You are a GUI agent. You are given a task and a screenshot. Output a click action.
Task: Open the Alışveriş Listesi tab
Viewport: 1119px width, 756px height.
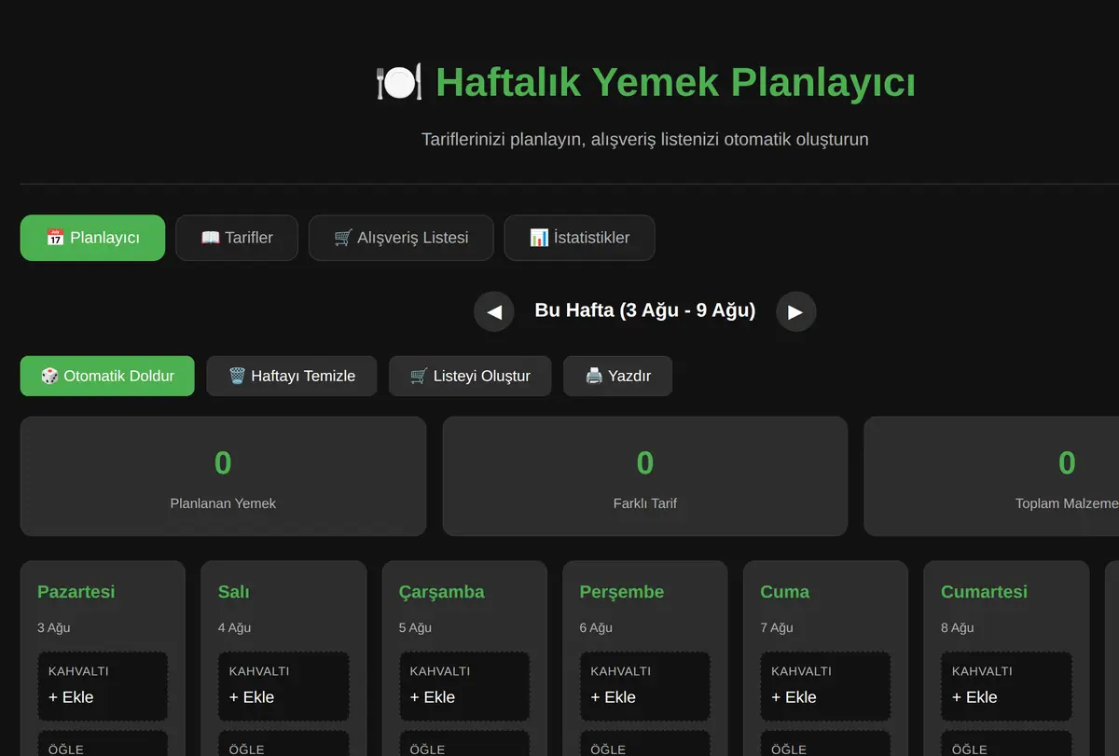pos(401,238)
